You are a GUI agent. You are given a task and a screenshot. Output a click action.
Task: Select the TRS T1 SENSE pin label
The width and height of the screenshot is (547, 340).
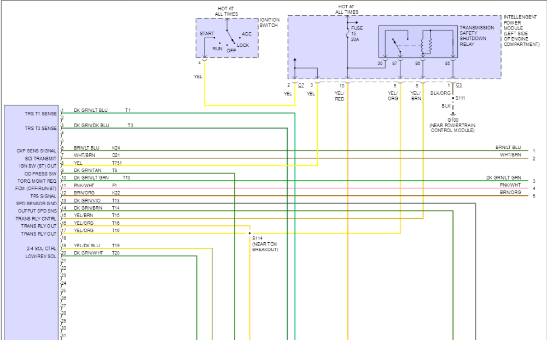point(41,113)
